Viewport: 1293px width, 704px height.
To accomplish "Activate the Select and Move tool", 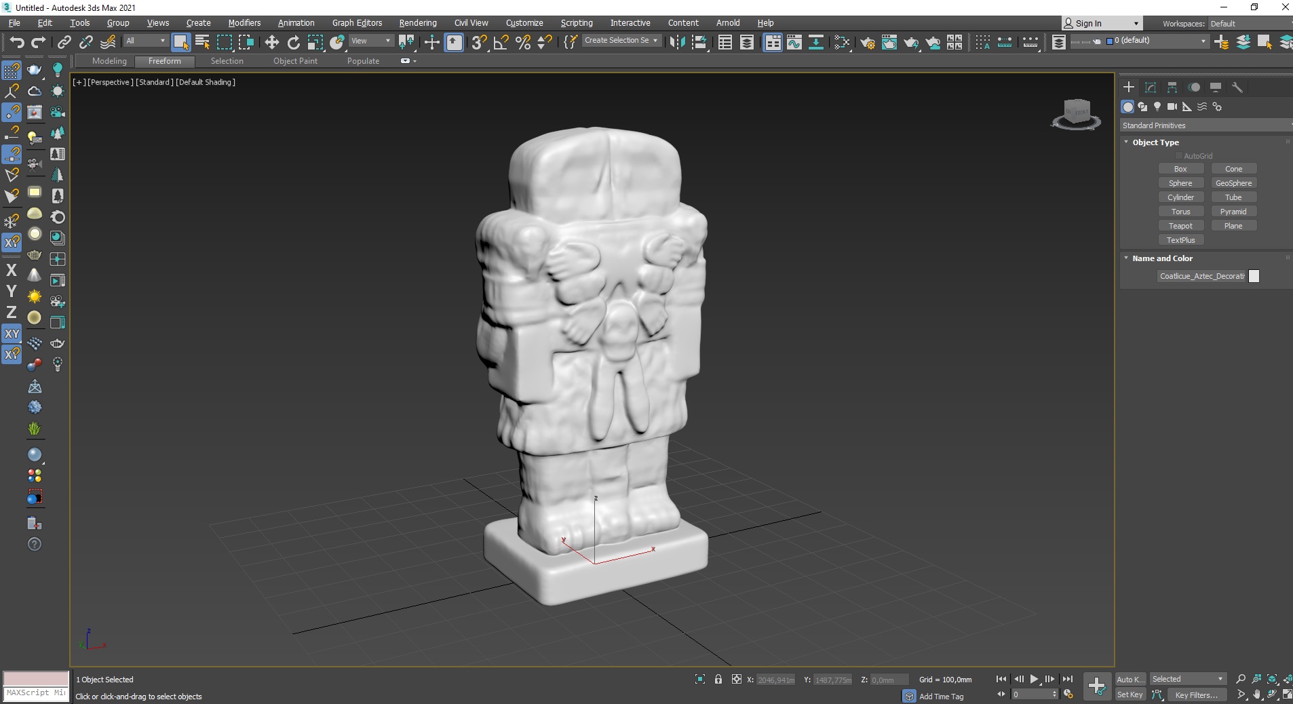I will pos(272,42).
